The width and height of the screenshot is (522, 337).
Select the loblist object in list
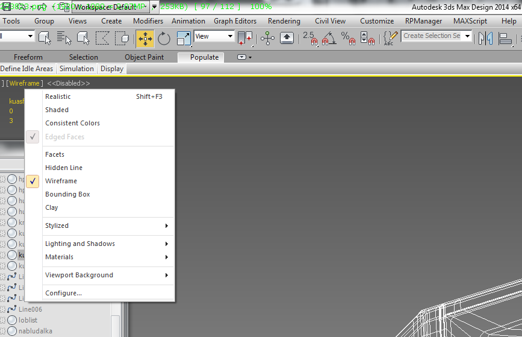pyautogui.click(x=28, y=320)
